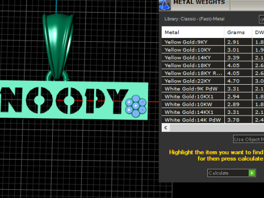Click the Use Object button
264x198 pixels.
[249, 139]
